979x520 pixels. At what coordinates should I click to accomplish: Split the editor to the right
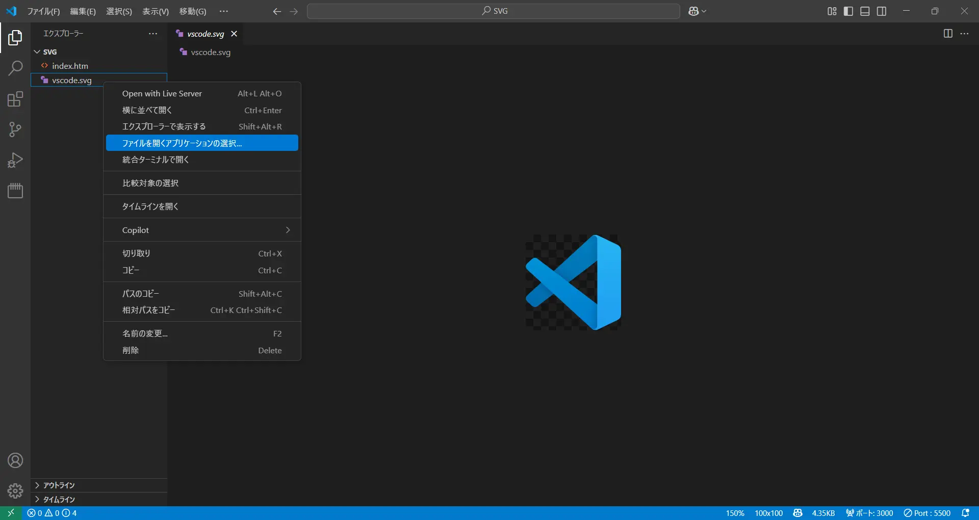coord(948,34)
